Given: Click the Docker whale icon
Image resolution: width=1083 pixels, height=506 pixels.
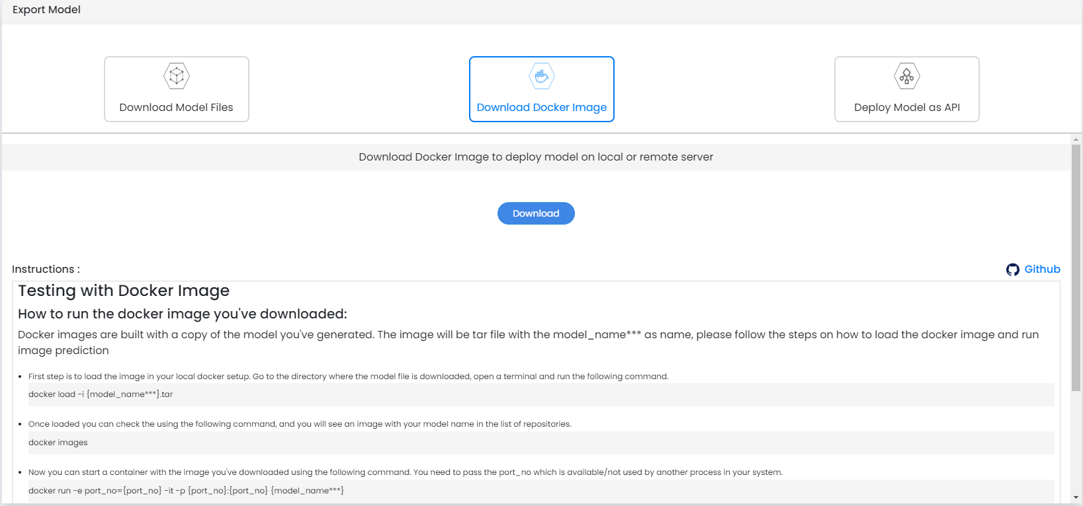Looking at the screenshot, I should 542,77.
